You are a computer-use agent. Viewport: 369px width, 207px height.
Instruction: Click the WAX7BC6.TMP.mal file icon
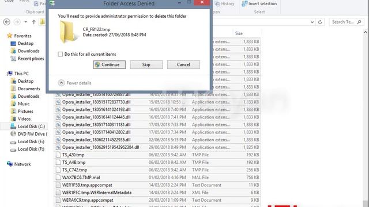click(x=58, y=178)
